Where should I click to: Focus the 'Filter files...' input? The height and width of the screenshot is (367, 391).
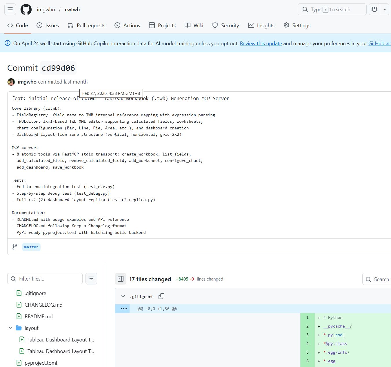(x=45, y=279)
